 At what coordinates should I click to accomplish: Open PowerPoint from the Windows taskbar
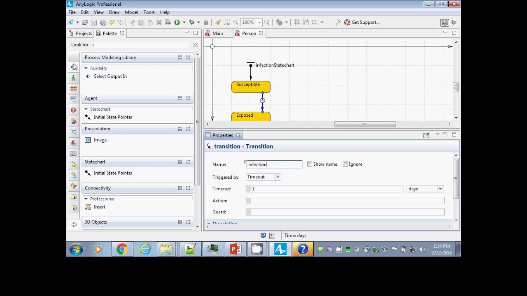235,249
